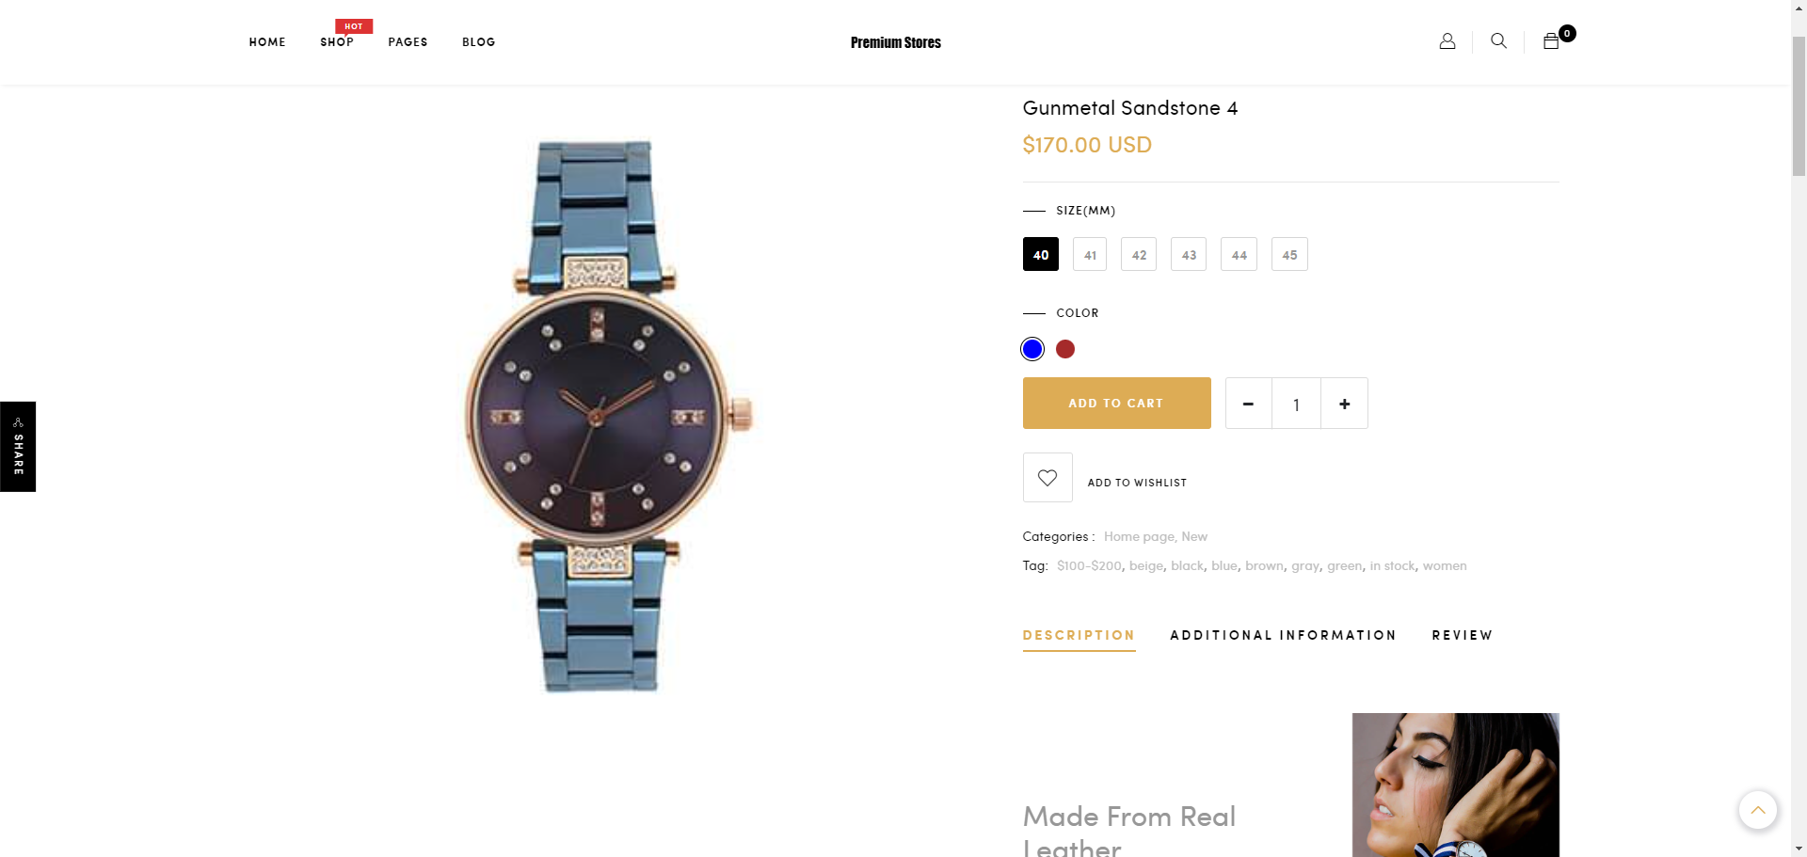This screenshot has width=1807, height=857.
Task: Click the blue watch product image
Action: tap(602, 414)
